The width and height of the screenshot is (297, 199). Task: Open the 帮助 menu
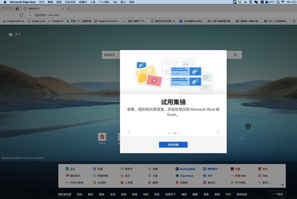click(132, 2)
